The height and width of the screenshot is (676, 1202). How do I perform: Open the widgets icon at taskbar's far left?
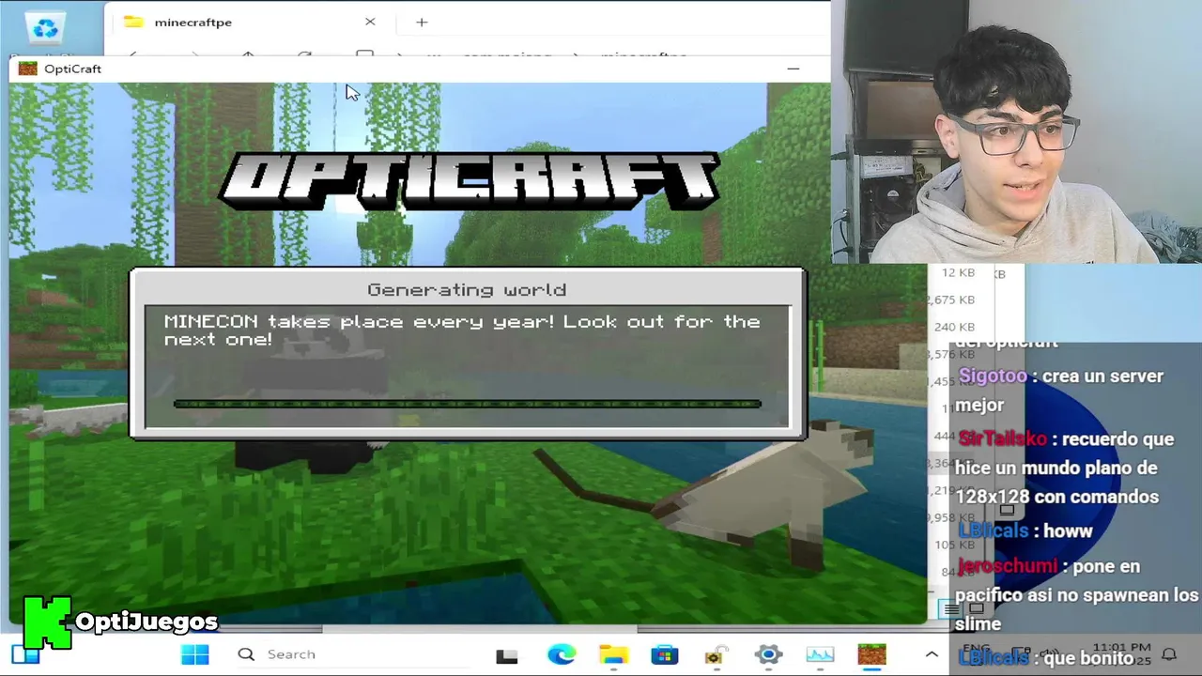click(26, 654)
